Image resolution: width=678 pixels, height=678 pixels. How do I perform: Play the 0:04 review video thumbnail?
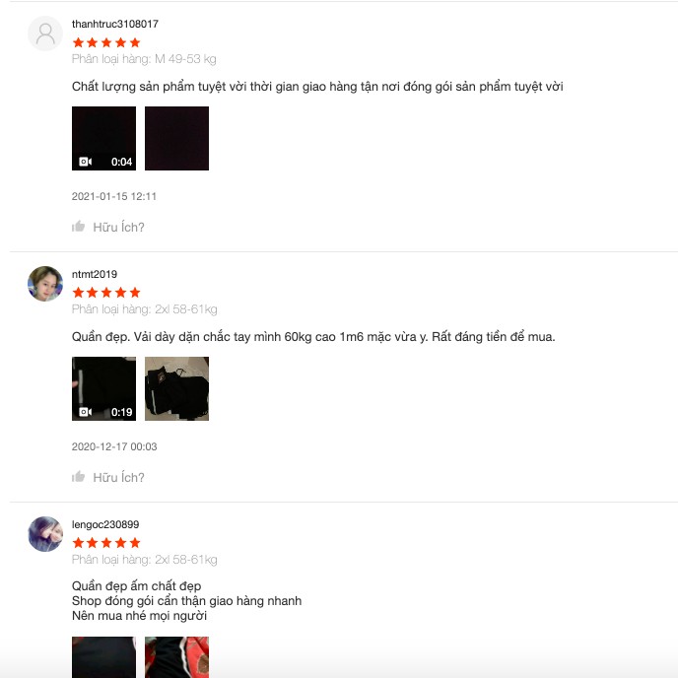[x=103, y=138]
